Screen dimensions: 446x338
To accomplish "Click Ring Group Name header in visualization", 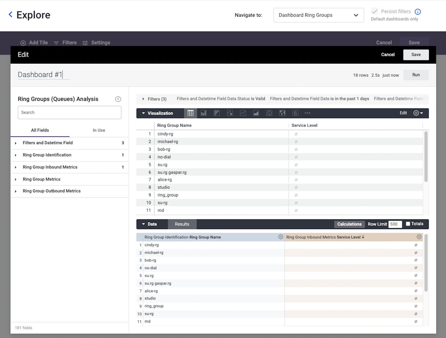I will click(174, 126).
